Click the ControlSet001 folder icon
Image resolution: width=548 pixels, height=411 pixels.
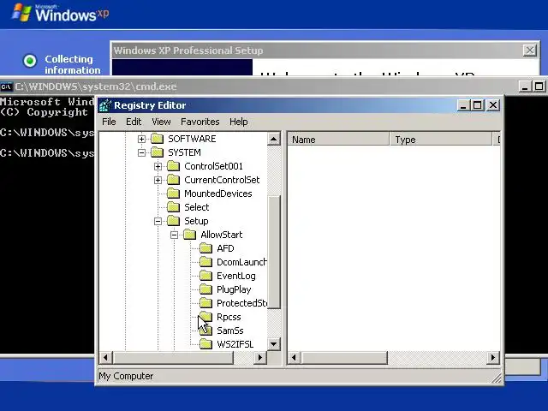[x=173, y=166]
